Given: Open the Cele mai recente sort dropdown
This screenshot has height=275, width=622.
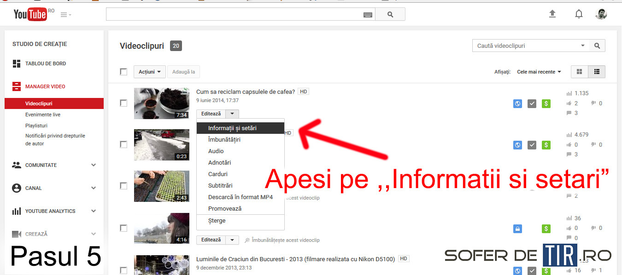Looking at the screenshot, I should coord(539,72).
